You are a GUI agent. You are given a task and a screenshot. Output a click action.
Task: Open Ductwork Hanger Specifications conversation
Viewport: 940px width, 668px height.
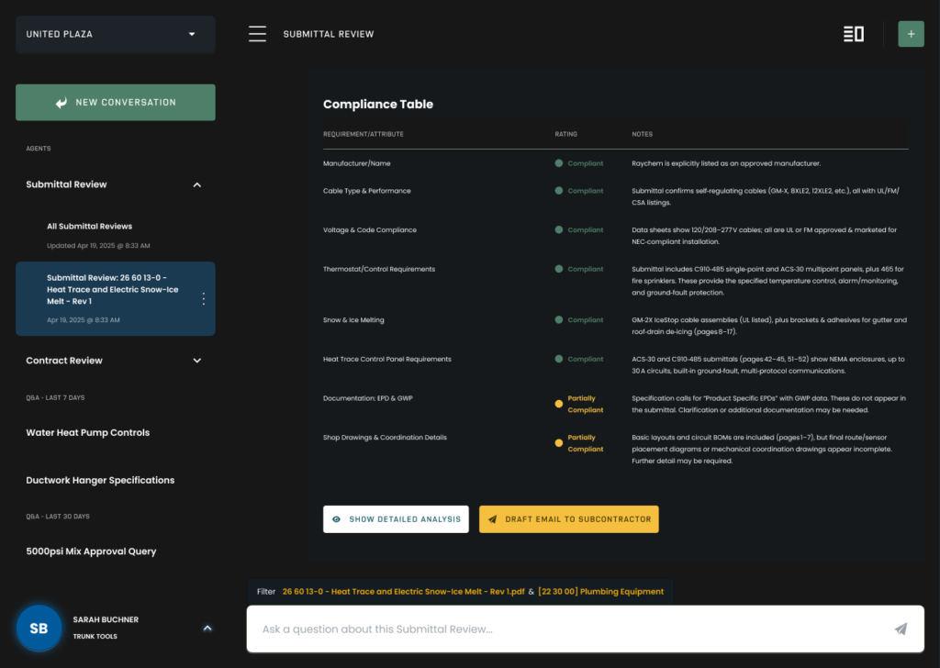click(100, 480)
